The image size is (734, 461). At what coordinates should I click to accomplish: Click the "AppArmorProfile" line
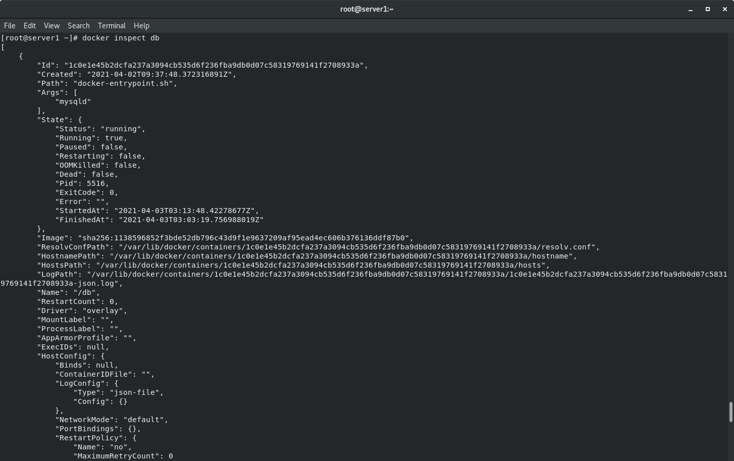pyautogui.click(x=87, y=338)
